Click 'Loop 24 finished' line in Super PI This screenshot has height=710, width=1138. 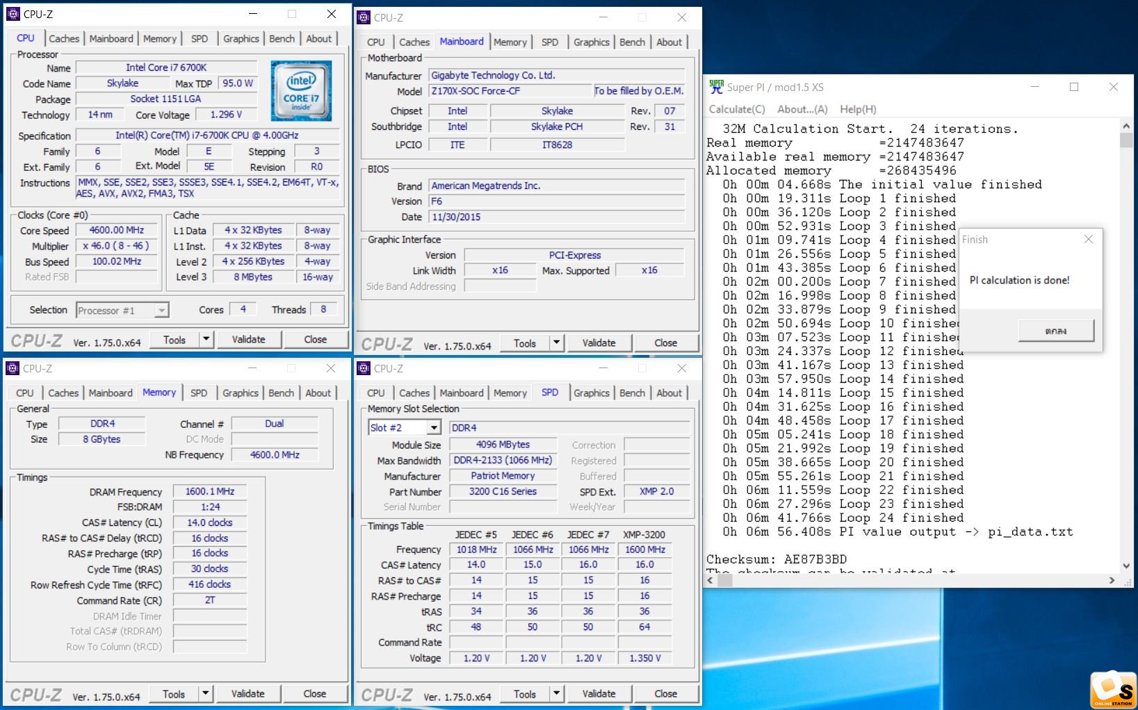(x=843, y=518)
